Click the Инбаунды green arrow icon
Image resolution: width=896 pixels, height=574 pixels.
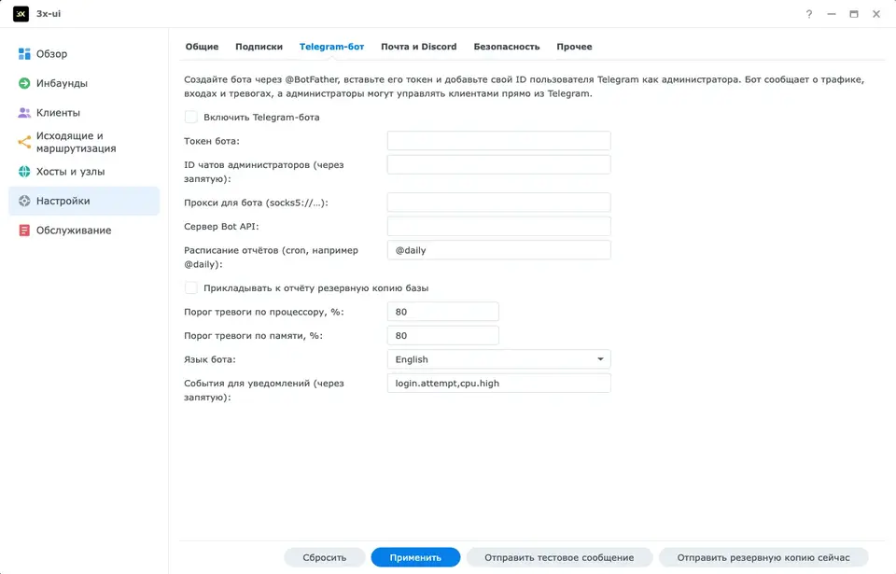coord(24,83)
